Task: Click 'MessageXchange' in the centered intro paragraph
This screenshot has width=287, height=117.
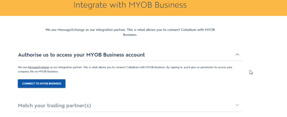Action: [71, 30]
